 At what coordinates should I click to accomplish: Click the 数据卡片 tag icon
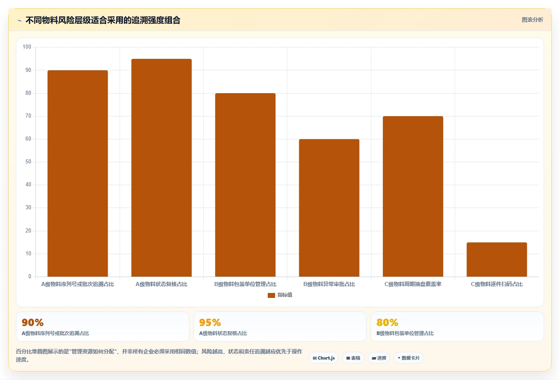[x=399, y=358]
